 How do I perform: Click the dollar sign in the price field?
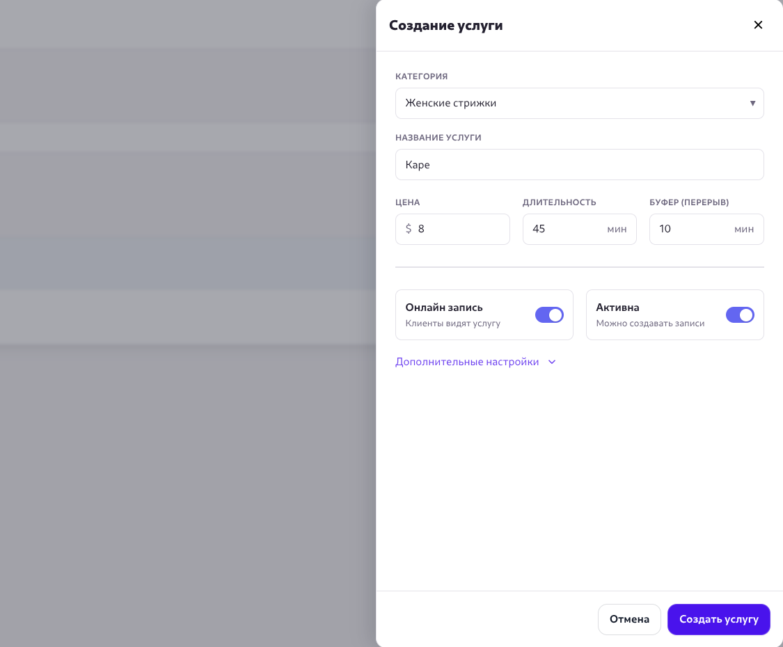[409, 229]
